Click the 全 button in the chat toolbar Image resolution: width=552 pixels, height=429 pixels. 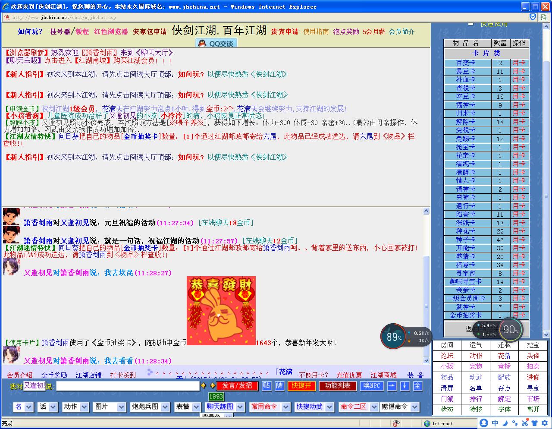point(417,386)
